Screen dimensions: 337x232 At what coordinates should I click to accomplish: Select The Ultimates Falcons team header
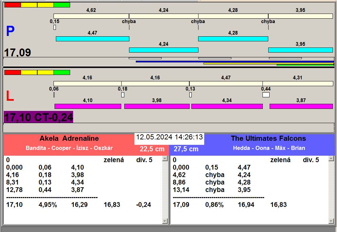coord(268,138)
